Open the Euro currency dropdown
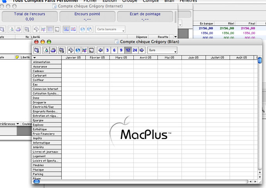 [x=162, y=50]
